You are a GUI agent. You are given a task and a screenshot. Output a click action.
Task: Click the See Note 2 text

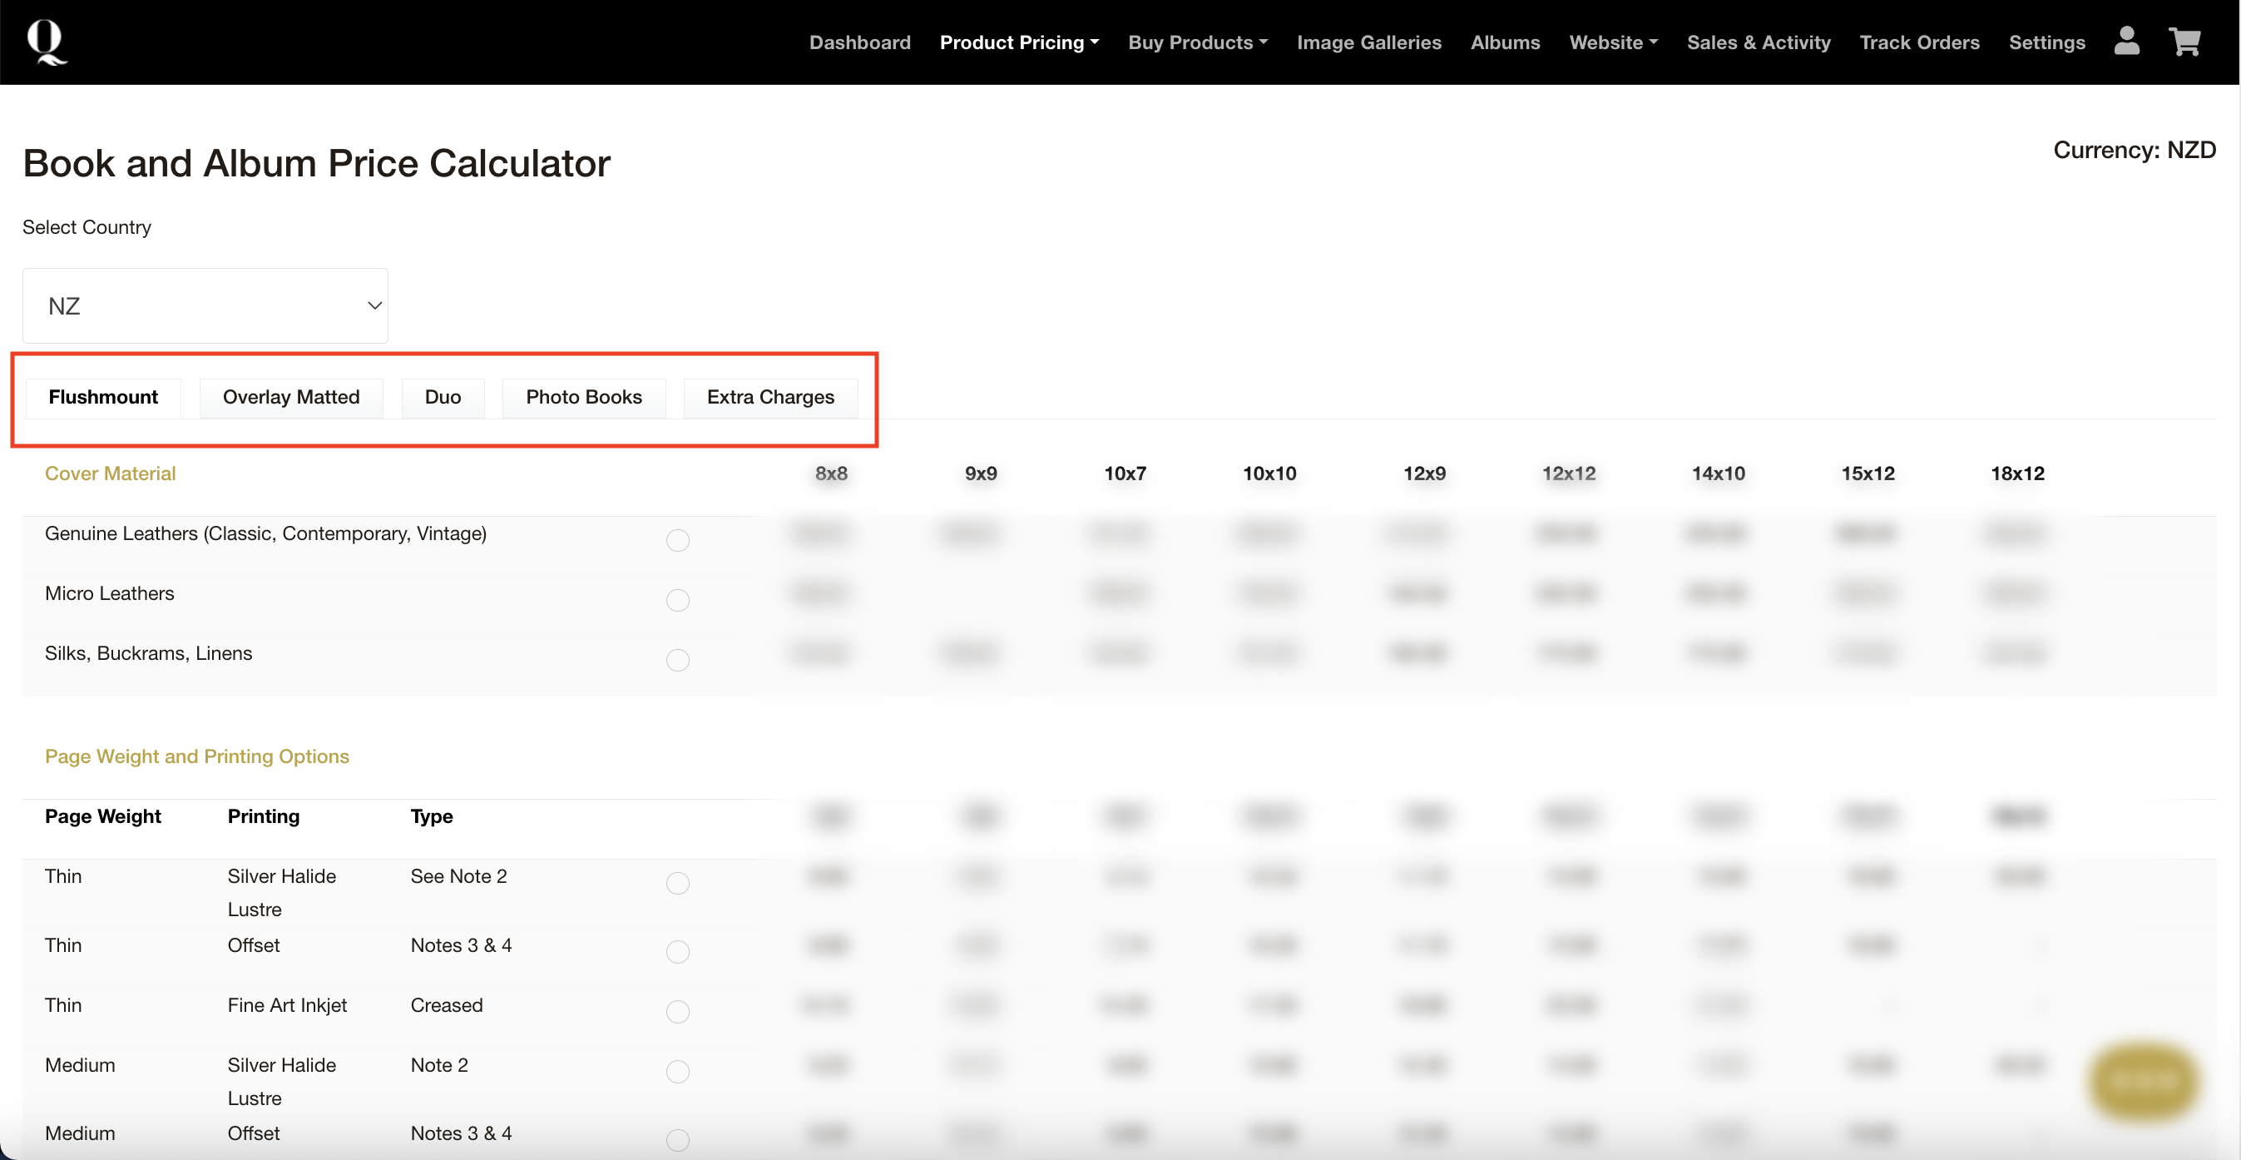click(x=458, y=876)
